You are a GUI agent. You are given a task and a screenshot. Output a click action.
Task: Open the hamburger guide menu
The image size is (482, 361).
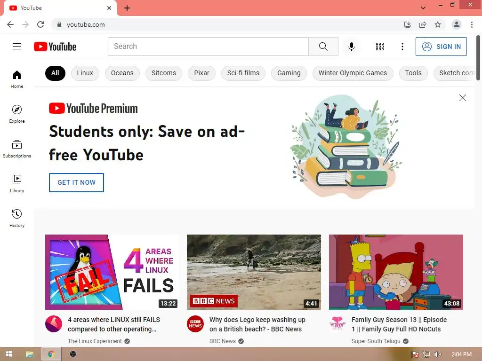point(17,47)
